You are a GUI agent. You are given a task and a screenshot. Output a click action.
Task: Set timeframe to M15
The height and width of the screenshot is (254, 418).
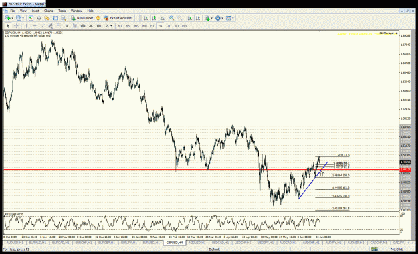[136, 26]
